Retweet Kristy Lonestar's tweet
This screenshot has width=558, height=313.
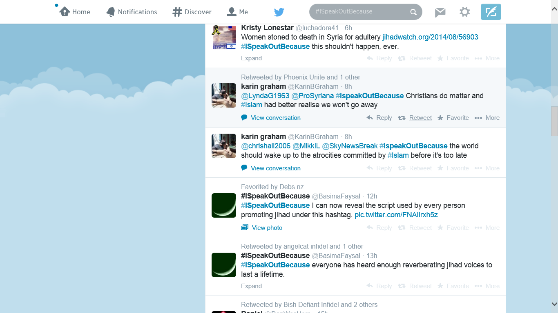coord(415,58)
